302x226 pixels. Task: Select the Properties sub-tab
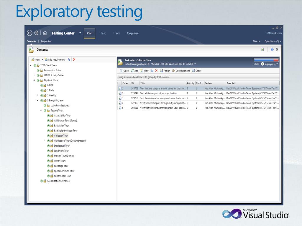(x=46, y=41)
